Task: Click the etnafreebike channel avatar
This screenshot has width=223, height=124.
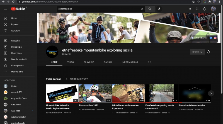Action: point(52,52)
